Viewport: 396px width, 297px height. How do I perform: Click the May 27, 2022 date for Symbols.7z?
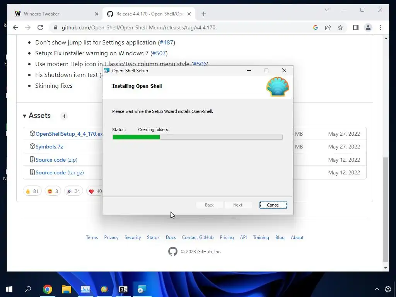click(x=344, y=147)
